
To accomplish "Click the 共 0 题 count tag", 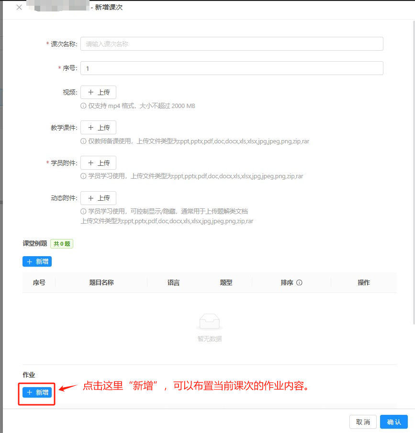I will pos(62,244).
